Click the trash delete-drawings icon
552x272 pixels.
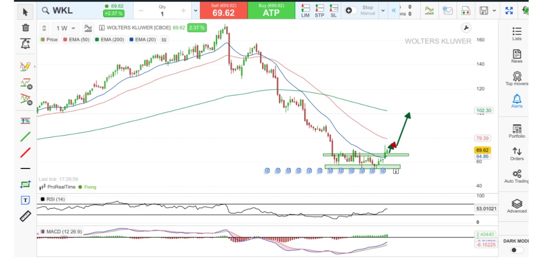25,28
